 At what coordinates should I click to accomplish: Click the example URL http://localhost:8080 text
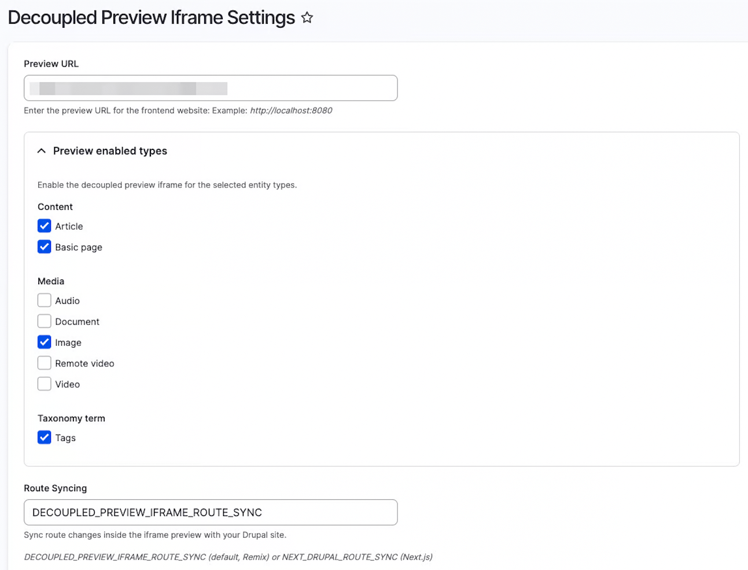point(291,111)
